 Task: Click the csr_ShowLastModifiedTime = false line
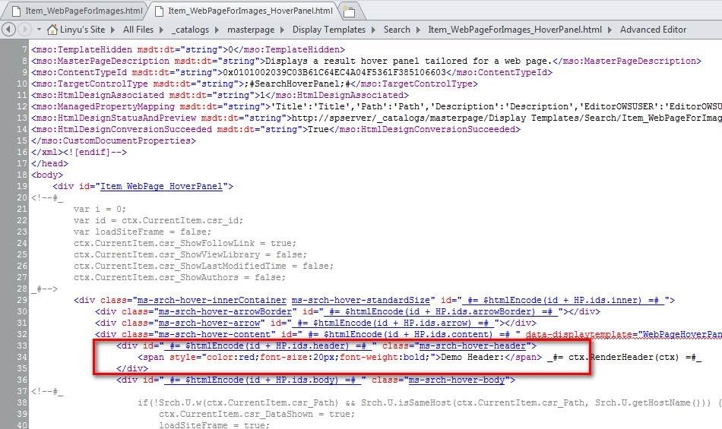click(x=203, y=267)
